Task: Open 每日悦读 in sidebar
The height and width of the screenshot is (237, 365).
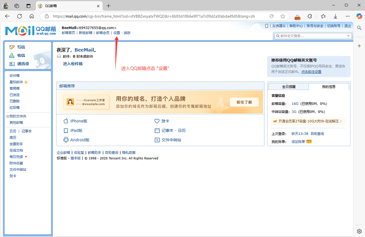Action: coord(16,157)
